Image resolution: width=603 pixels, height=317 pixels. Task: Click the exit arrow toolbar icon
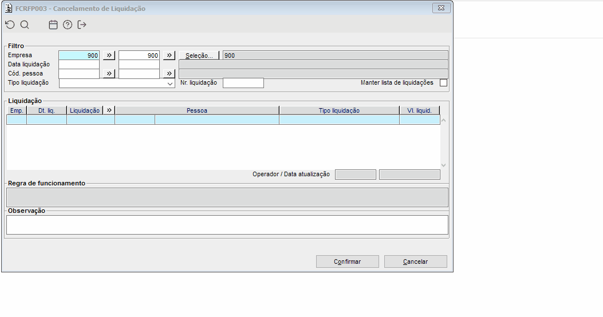[x=81, y=25]
